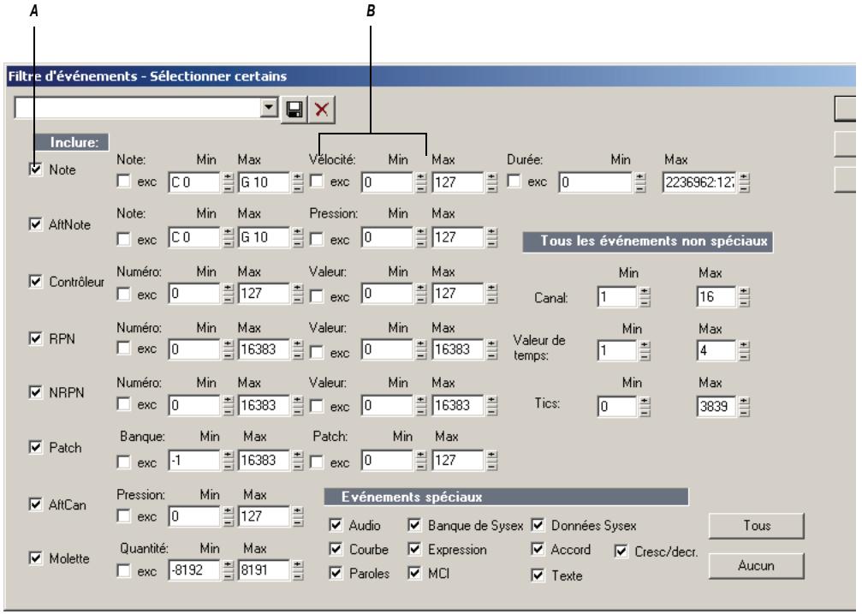This screenshot has height=614, width=862.
Task: Click the NRPN Valeur Max field 16383
Action: 457,406
